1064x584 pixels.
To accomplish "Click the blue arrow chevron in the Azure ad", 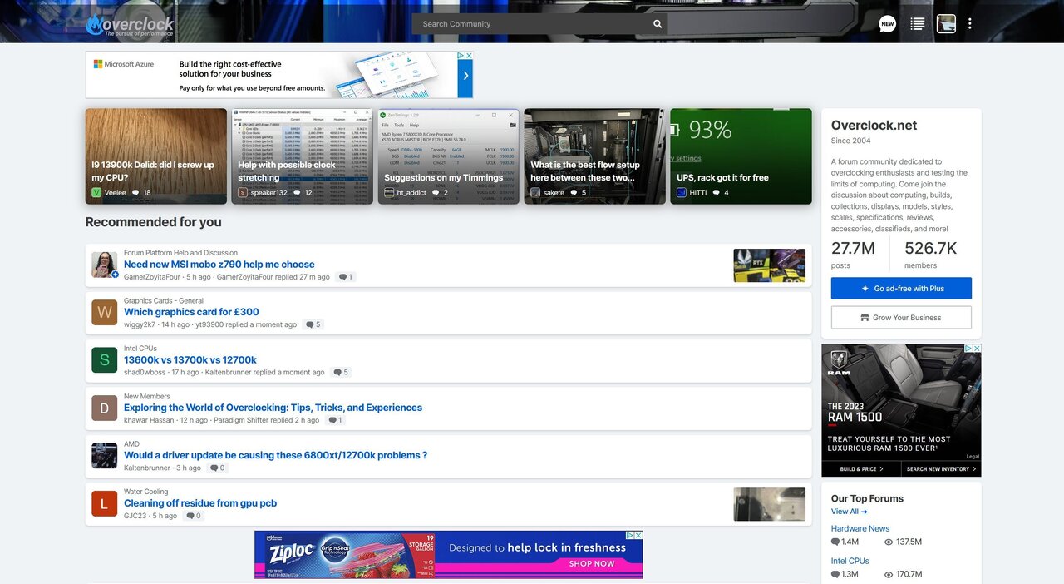I will click(x=465, y=75).
